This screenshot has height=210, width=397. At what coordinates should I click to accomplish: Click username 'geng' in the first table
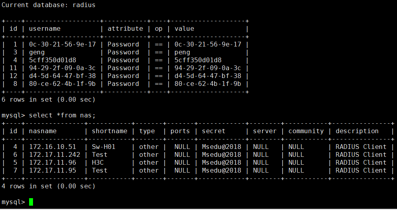click(37, 52)
